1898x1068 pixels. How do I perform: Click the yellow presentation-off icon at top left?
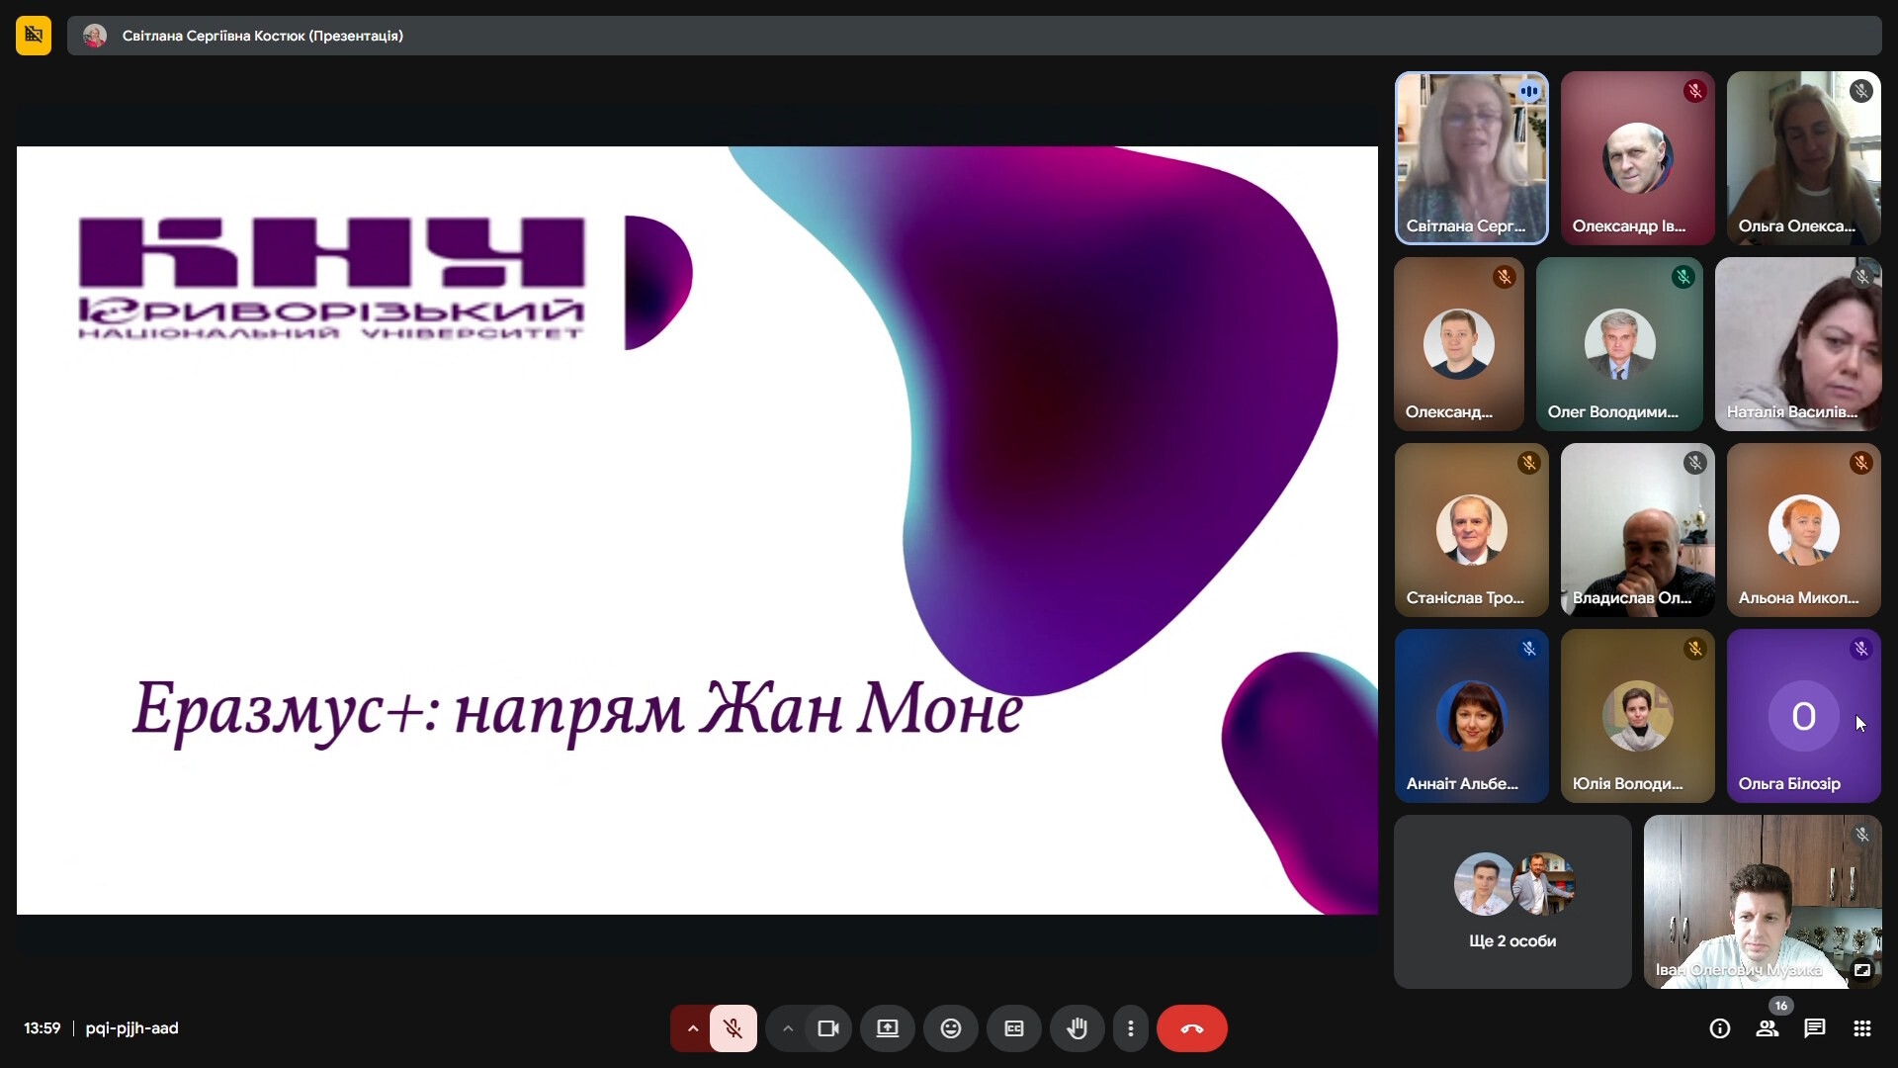[34, 36]
